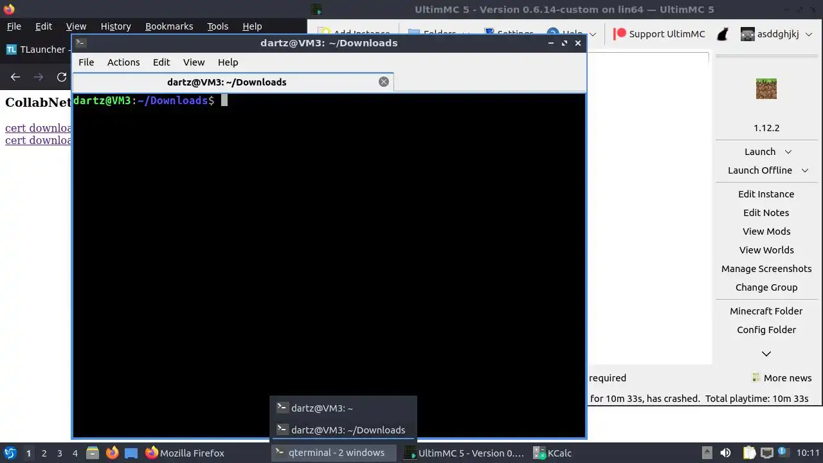This screenshot has width=823, height=463.
Task: Open Manage Screenshots in UltimMC
Action: pos(766,269)
